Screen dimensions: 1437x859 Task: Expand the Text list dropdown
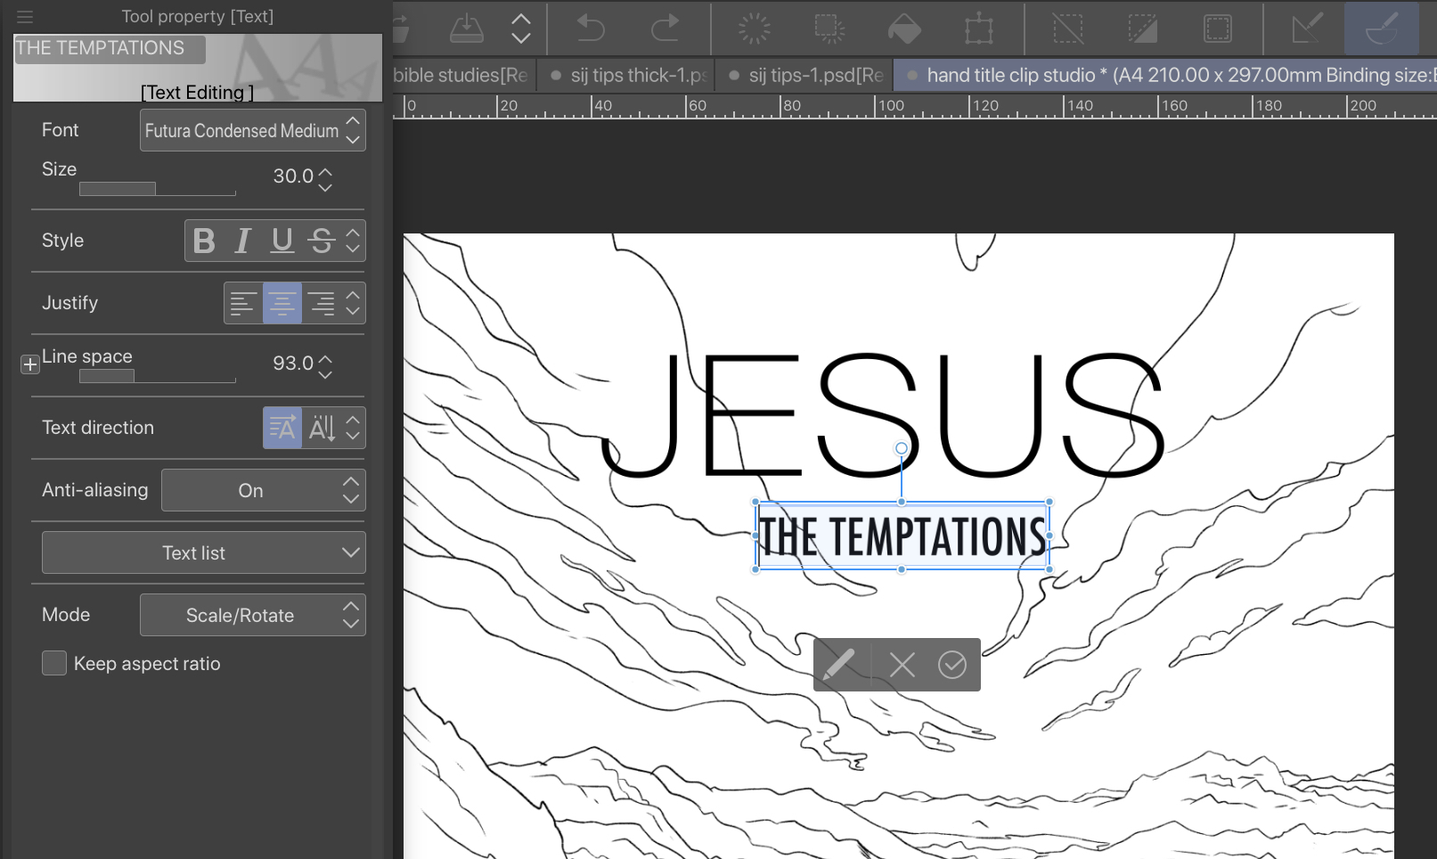(x=203, y=552)
